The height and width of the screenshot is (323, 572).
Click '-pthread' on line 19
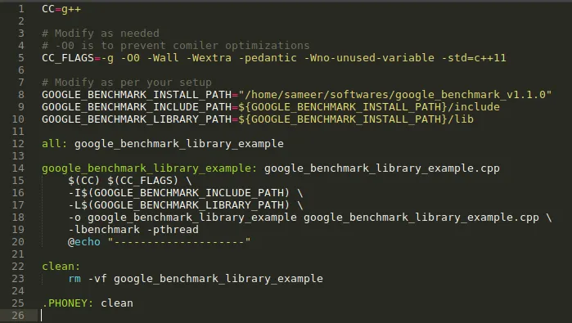click(x=173, y=230)
